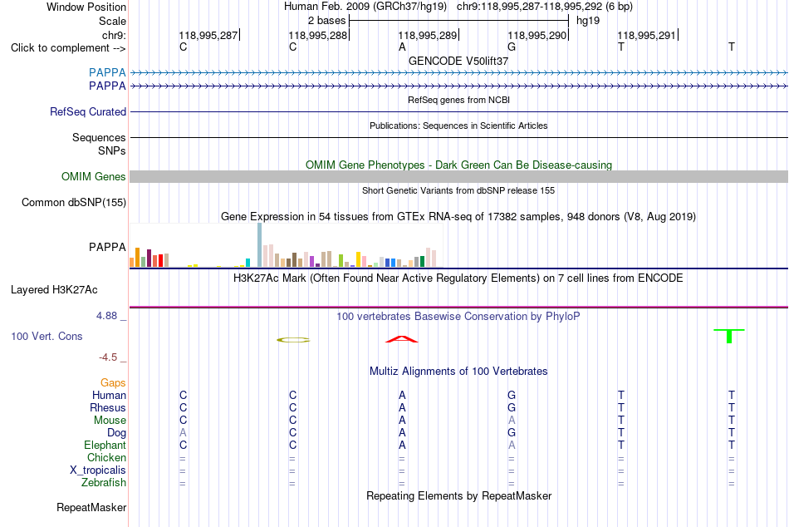Image resolution: width=789 pixels, height=527 pixels.
Task: Click the gray OMIM Genes bar
Action: click(x=458, y=176)
